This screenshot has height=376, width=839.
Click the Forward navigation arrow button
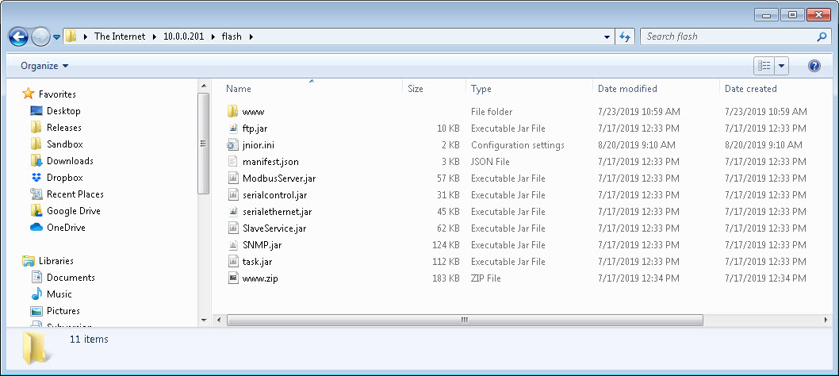click(x=40, y=37)
